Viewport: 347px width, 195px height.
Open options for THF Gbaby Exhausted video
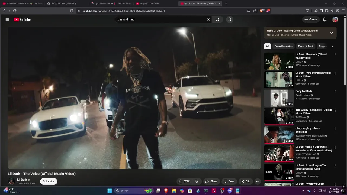click(x=335, y=110)
